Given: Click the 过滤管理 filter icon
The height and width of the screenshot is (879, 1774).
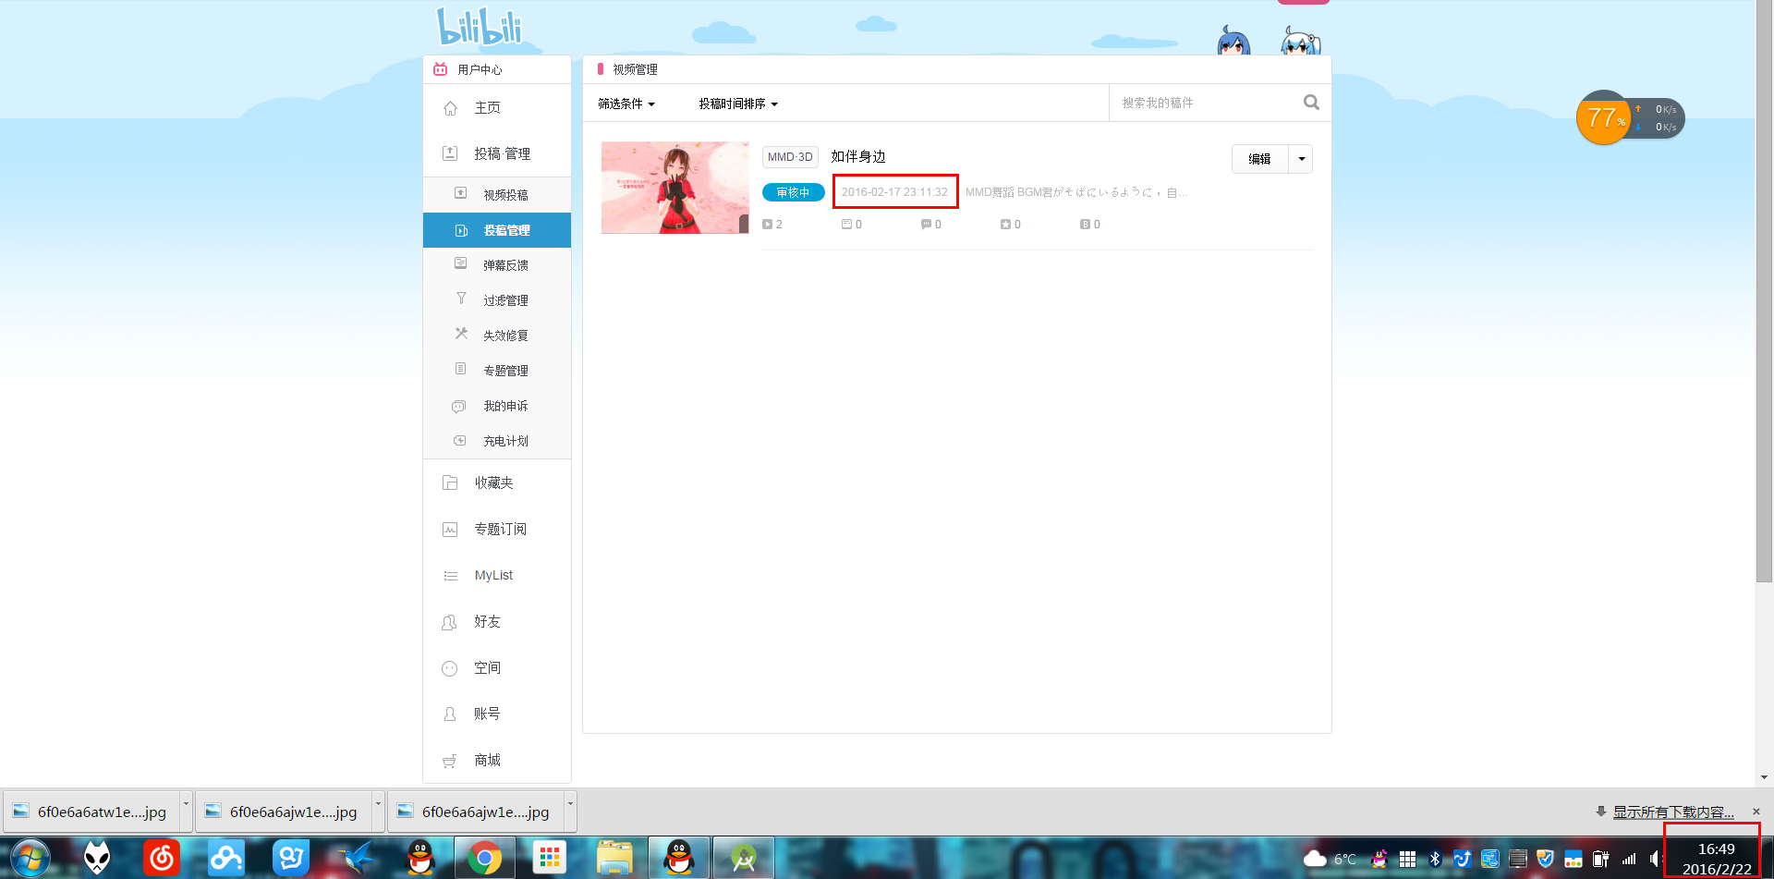Looking at the screenshot, I should click(x=461, y=299).
